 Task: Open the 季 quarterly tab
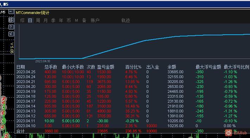[53, 20]
